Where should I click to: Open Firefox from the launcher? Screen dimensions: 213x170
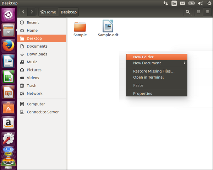coord(9,46)
